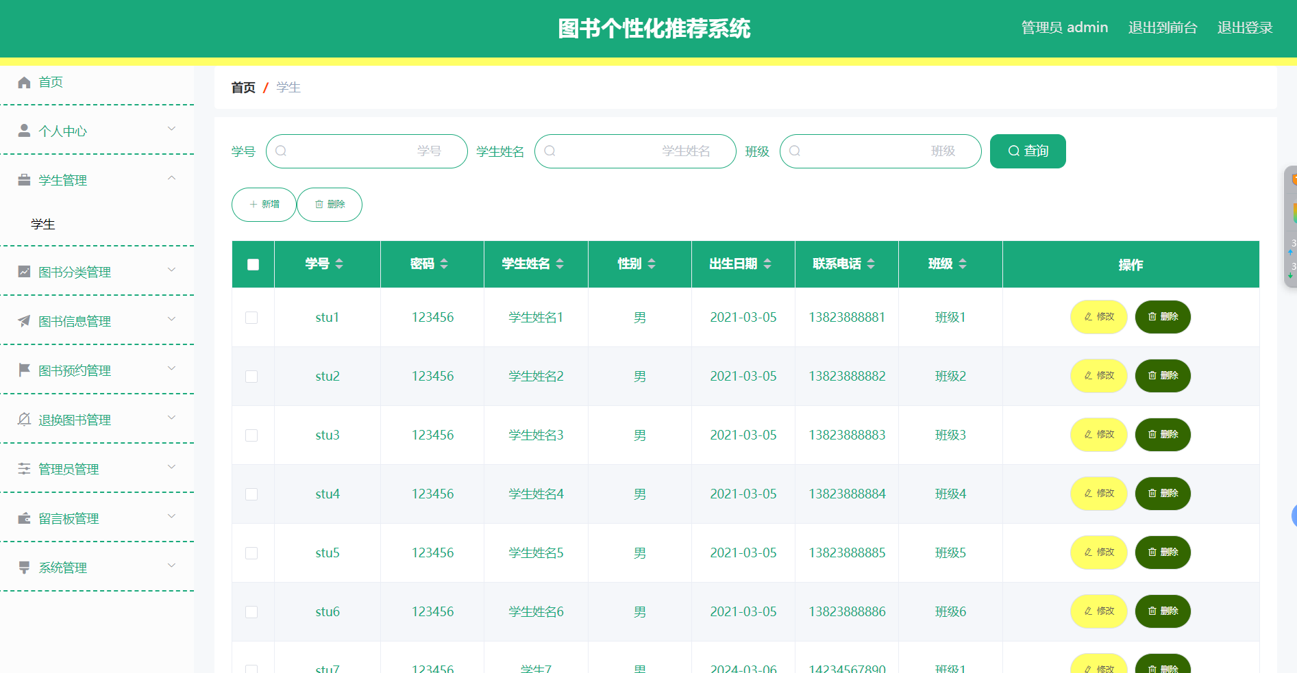Check the row checkbox for stu2
Screen dimensions: 1297x673
(251, 377)
